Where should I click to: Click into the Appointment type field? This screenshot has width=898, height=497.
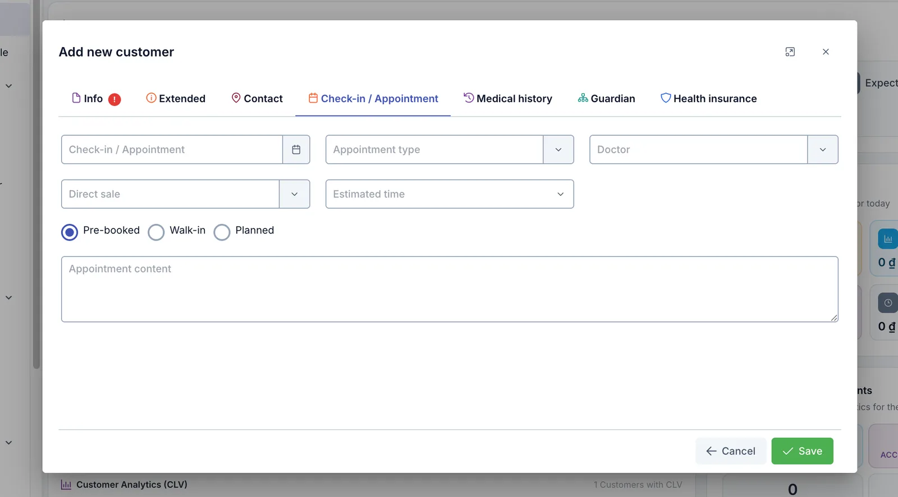point(434,149)
